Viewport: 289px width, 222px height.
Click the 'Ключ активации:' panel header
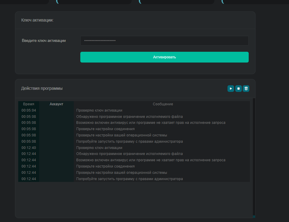tap(37, 20)
